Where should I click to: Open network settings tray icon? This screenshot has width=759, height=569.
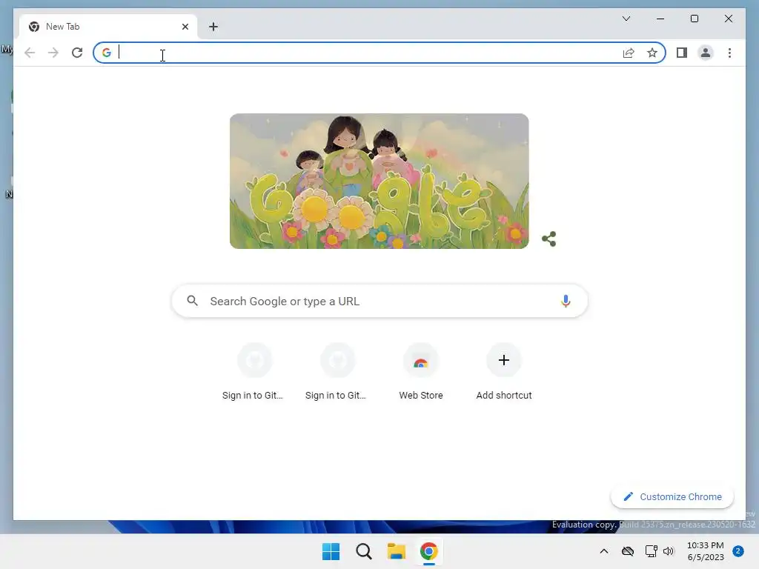[x=651, y=551]
